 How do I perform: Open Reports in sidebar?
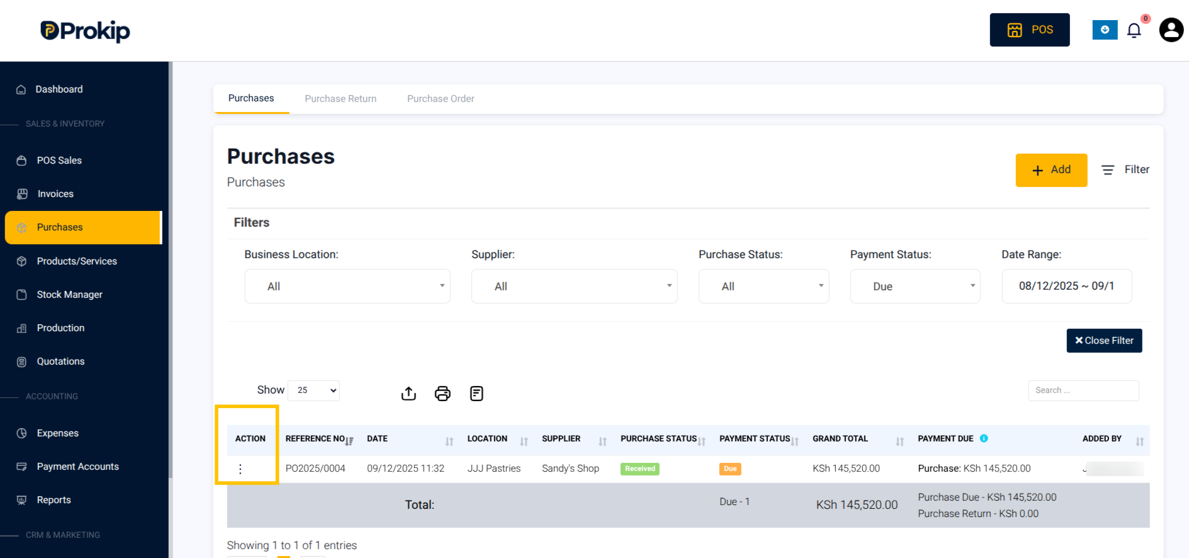click(x=54, y=500)
